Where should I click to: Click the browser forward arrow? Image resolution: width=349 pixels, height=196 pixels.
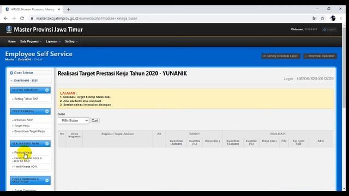pyautogui.click(x=14, y=19)
